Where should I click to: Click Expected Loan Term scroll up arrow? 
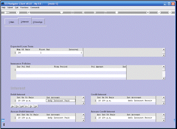coord(164,49)
